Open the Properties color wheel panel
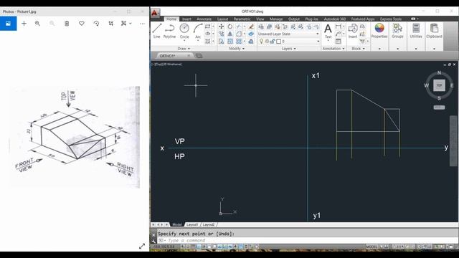The width and height of the screenshot is (459, 258). tap(379, 31)
